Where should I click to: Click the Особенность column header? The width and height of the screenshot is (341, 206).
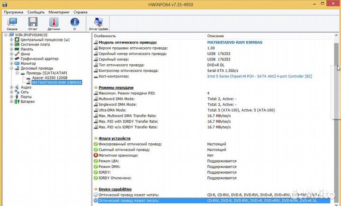pos(105,36)
